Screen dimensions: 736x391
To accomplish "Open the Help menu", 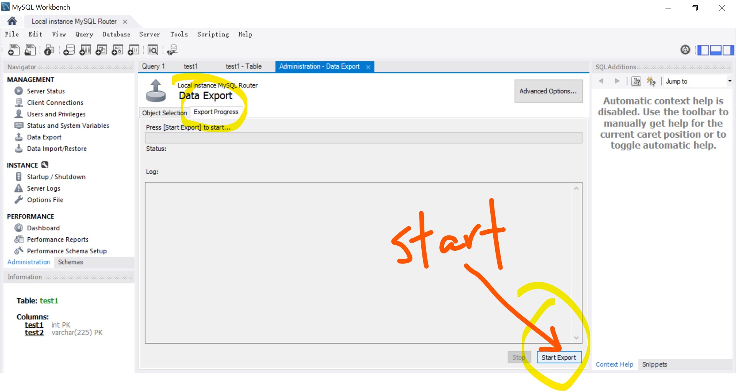I will (245, 34).
